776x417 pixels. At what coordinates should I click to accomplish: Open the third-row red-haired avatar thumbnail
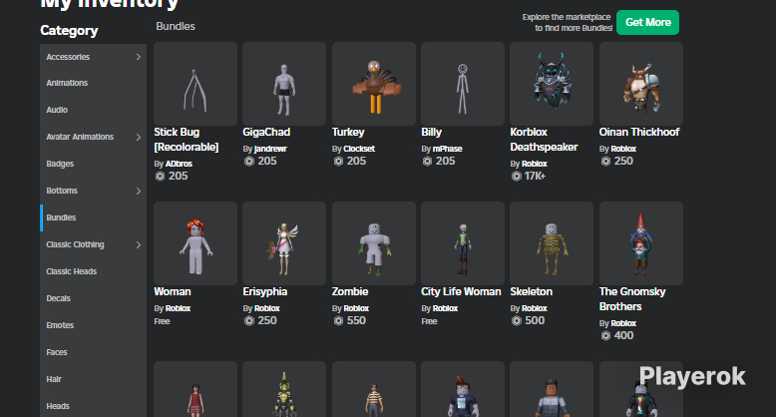pos(463,389)
